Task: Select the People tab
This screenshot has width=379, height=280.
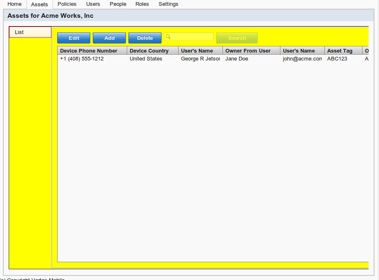Action: click(x=118, y=4)
